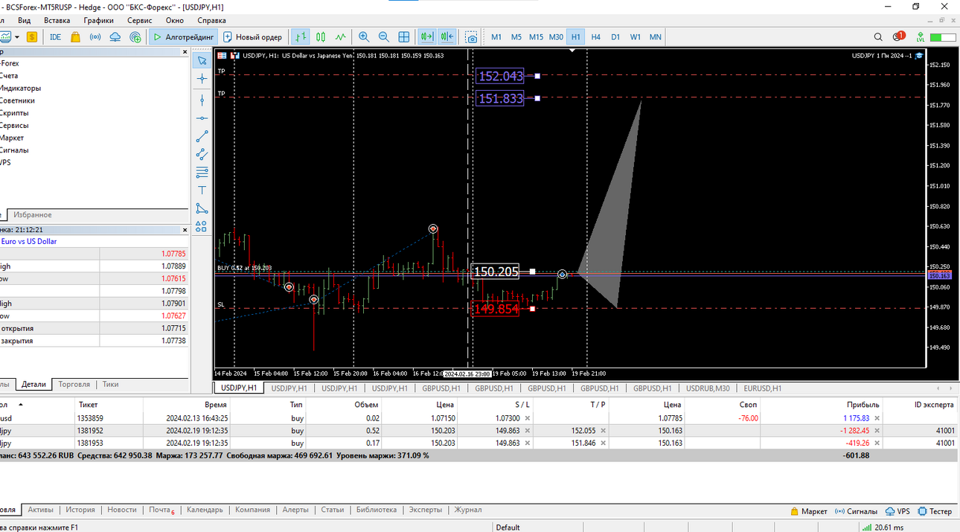Screen dimensions: 960x532
Task: Switch chart to line chart type
Action: [x=341, y=36]
